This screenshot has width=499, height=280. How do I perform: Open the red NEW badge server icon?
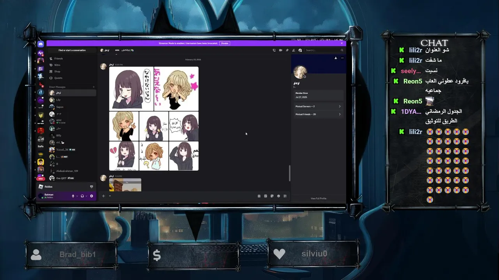click(x=41, y=178)
